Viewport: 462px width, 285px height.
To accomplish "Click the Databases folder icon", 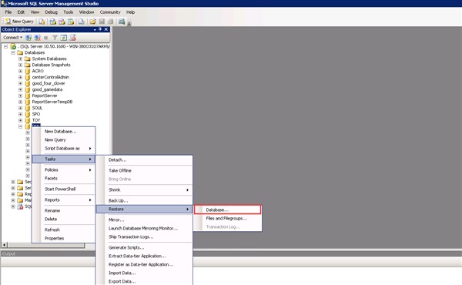I will tap(20, 52).
